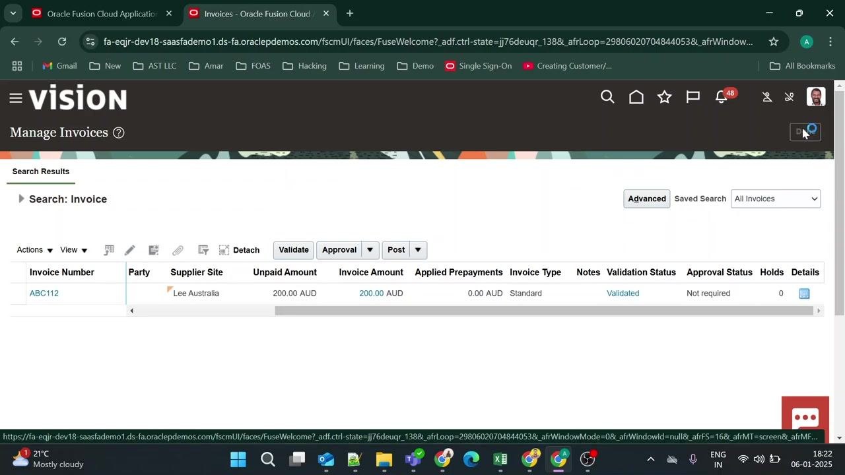Click the Advanced search button

click(647, 199)
